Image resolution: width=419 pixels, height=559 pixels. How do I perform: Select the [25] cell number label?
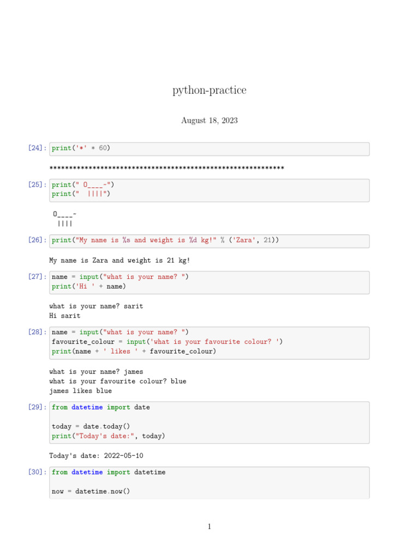pyautogui.click(x=37, y=185)
